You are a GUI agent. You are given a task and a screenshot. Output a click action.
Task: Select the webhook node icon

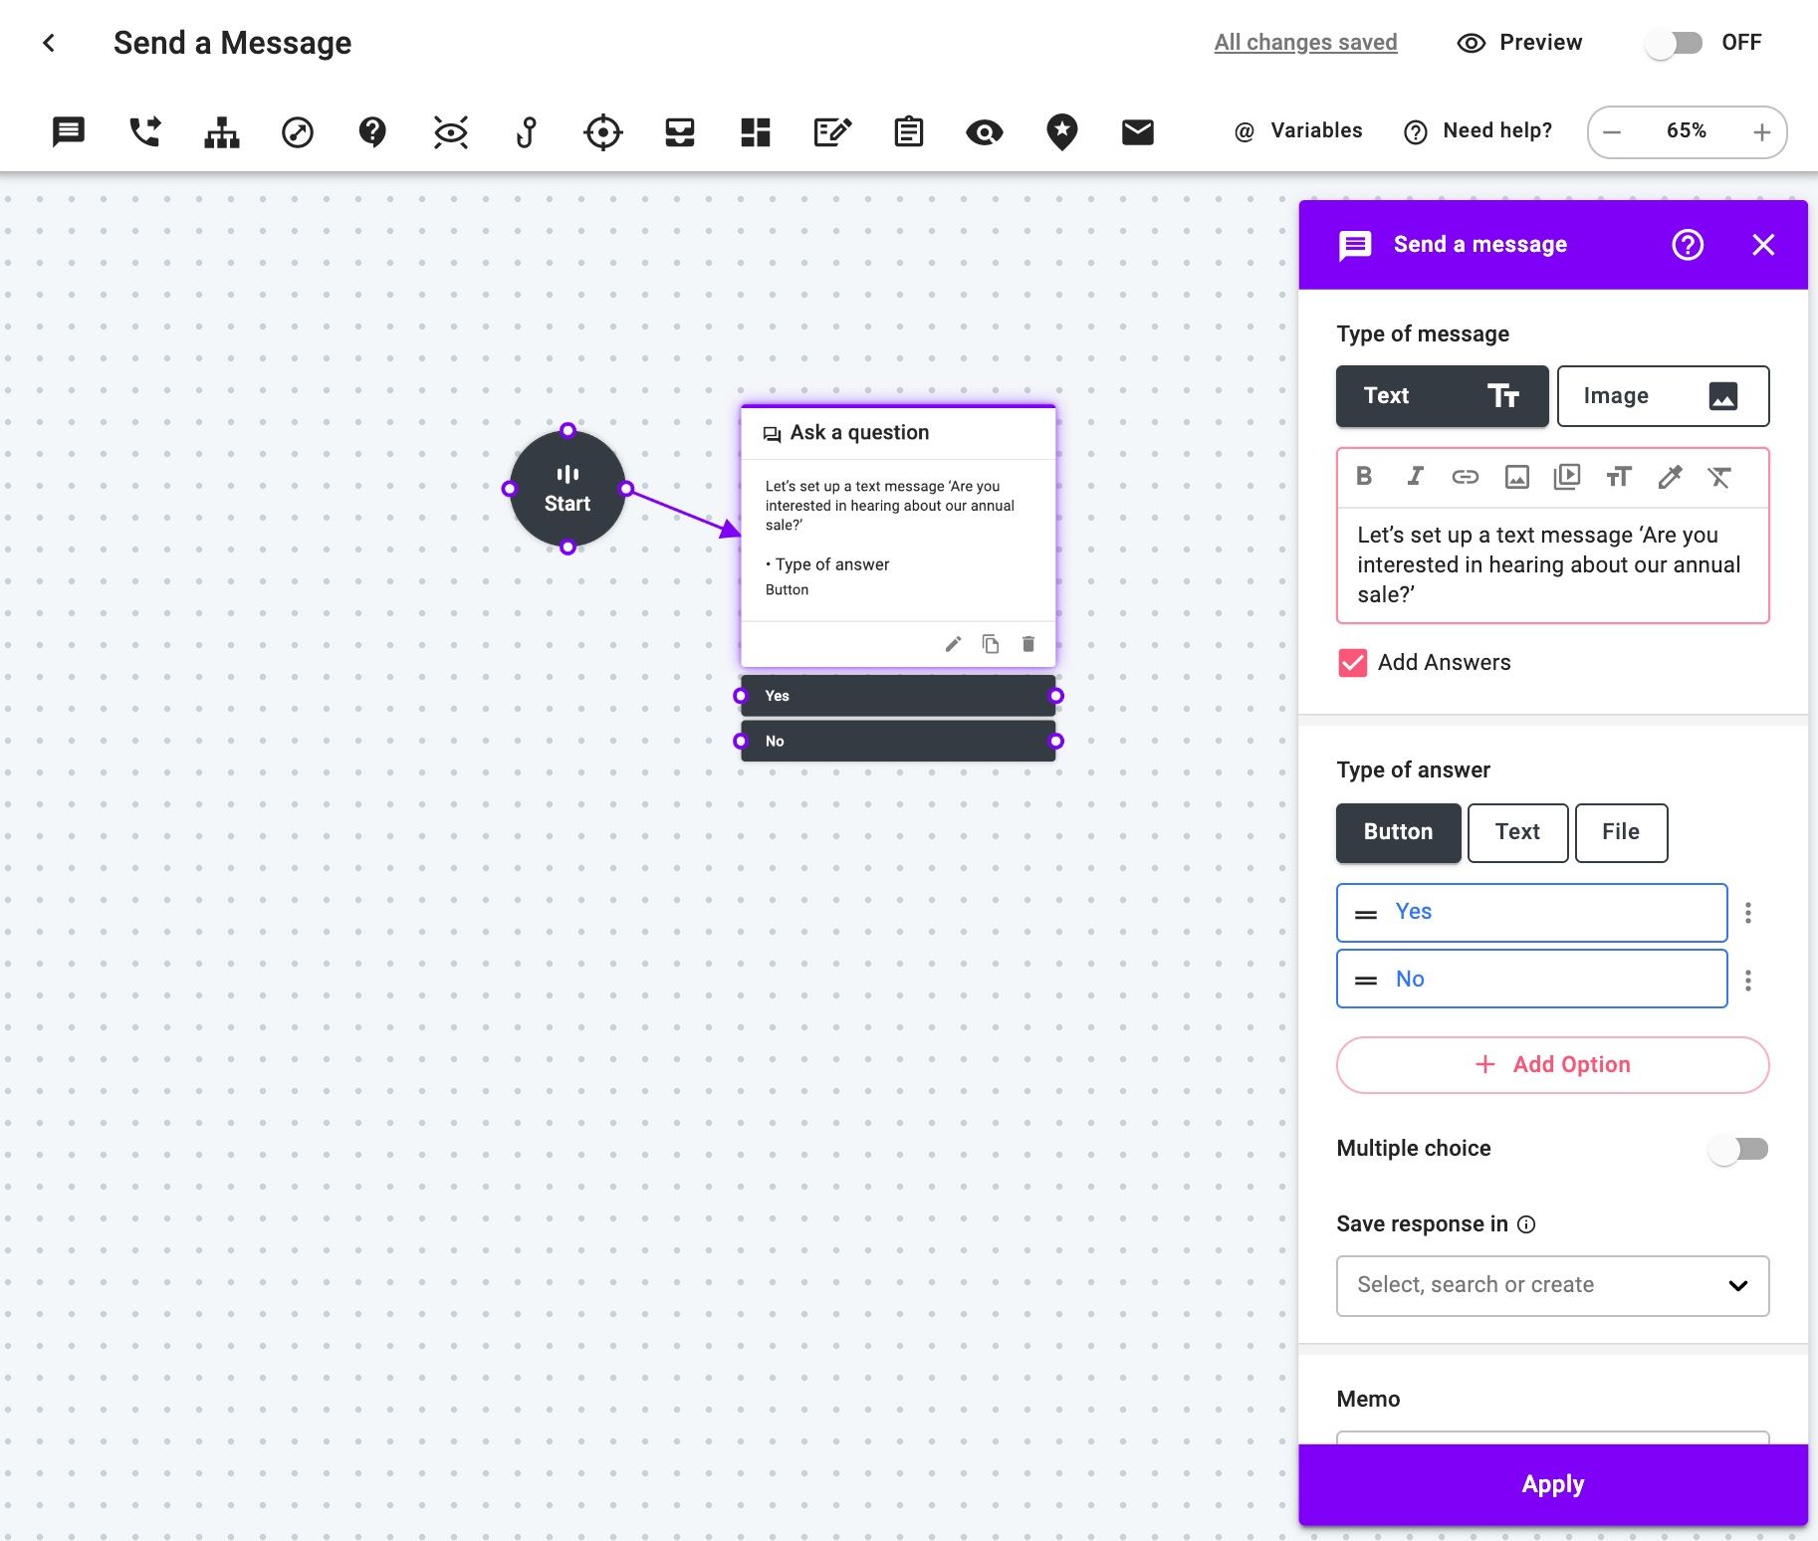(527, 131)
